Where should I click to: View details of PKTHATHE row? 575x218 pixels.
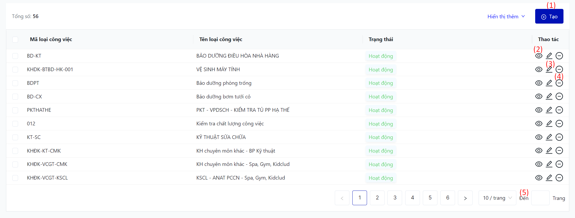point(539,110)
